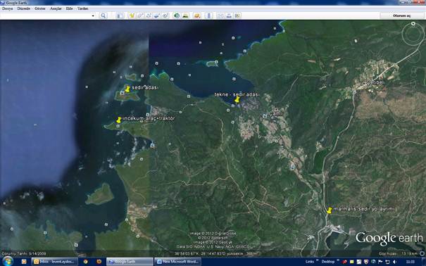Click the compass navigation ring
The width and height of the screenshot is (426, 266).
pos(413,34)
